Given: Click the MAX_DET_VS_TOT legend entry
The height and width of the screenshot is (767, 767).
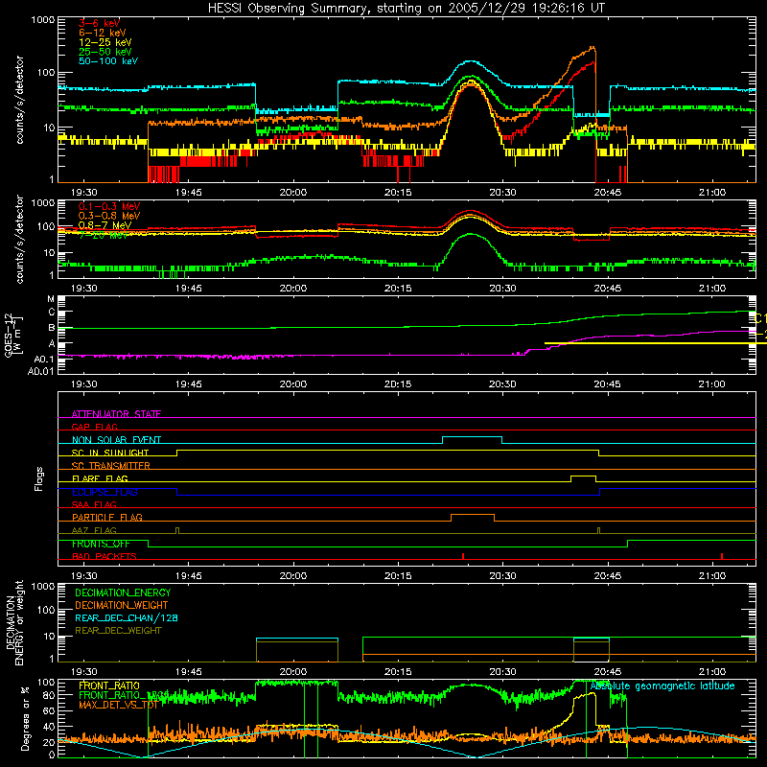Looking at the screenshot, I should (118, 705).
